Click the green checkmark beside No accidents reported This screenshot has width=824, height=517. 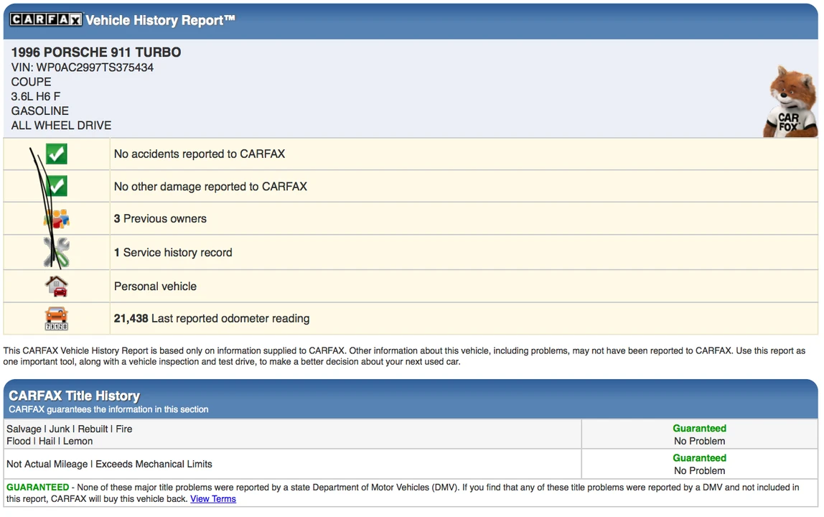56,154
